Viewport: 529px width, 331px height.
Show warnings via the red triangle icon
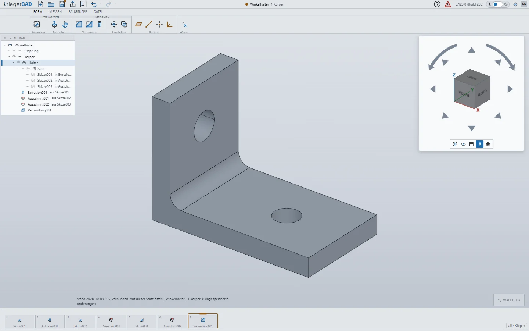coord(448,4)
